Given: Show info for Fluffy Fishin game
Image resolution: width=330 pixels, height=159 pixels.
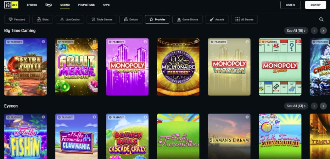Looking at the screenshot, I should [x=43, y=117].
